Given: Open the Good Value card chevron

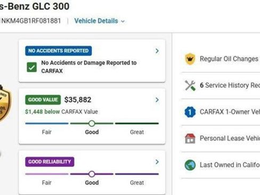Looking at the screenshot, I should (x=157, y=100).
